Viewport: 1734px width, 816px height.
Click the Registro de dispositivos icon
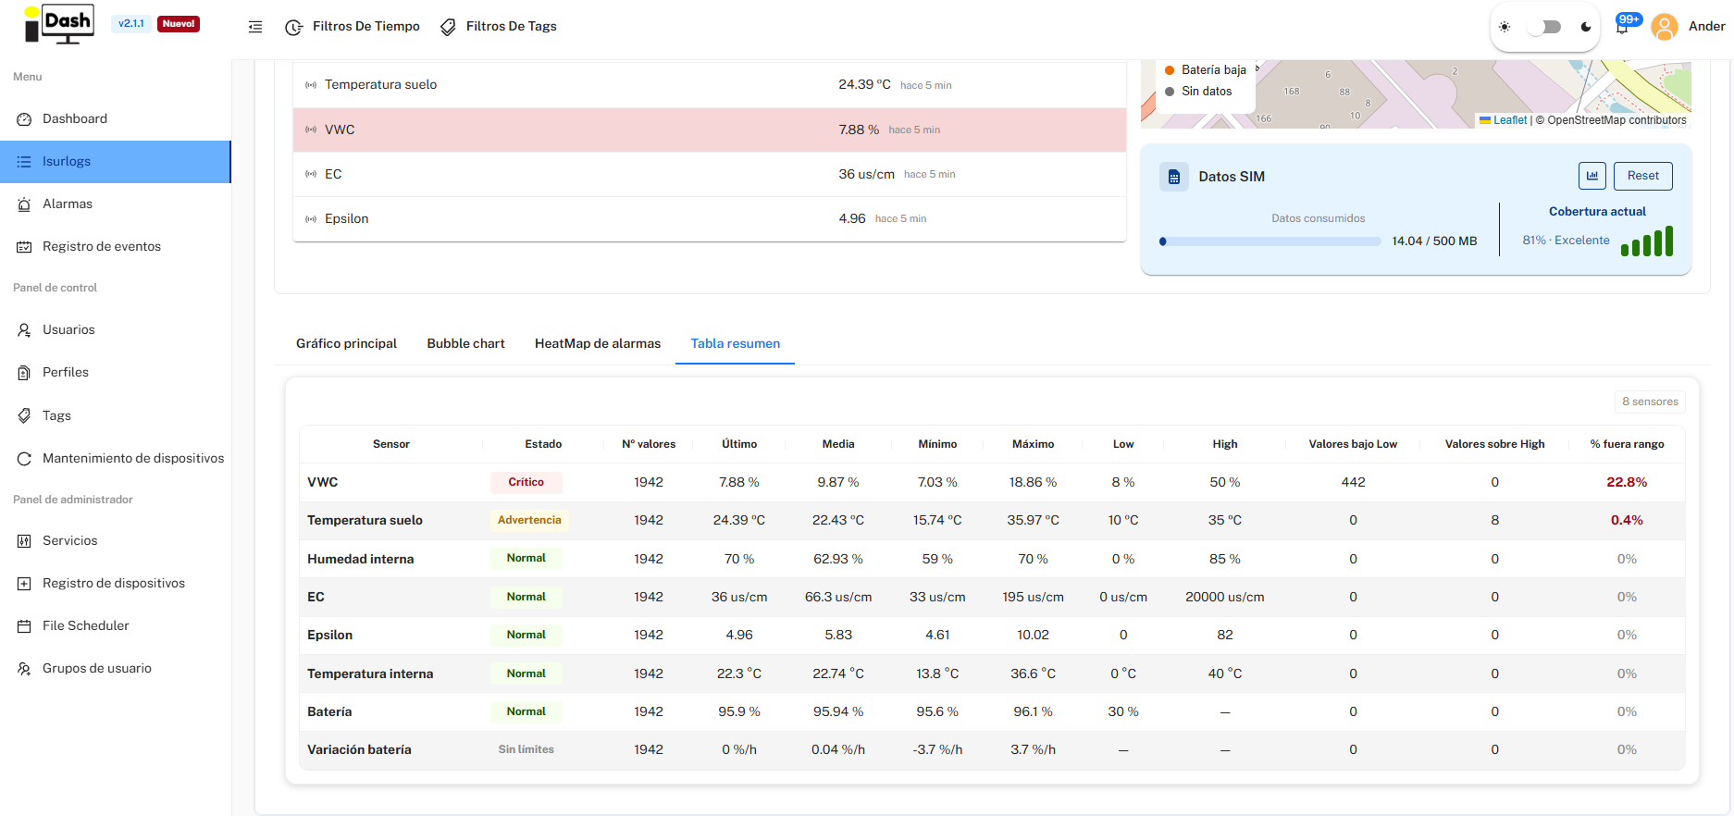(24, 583)
